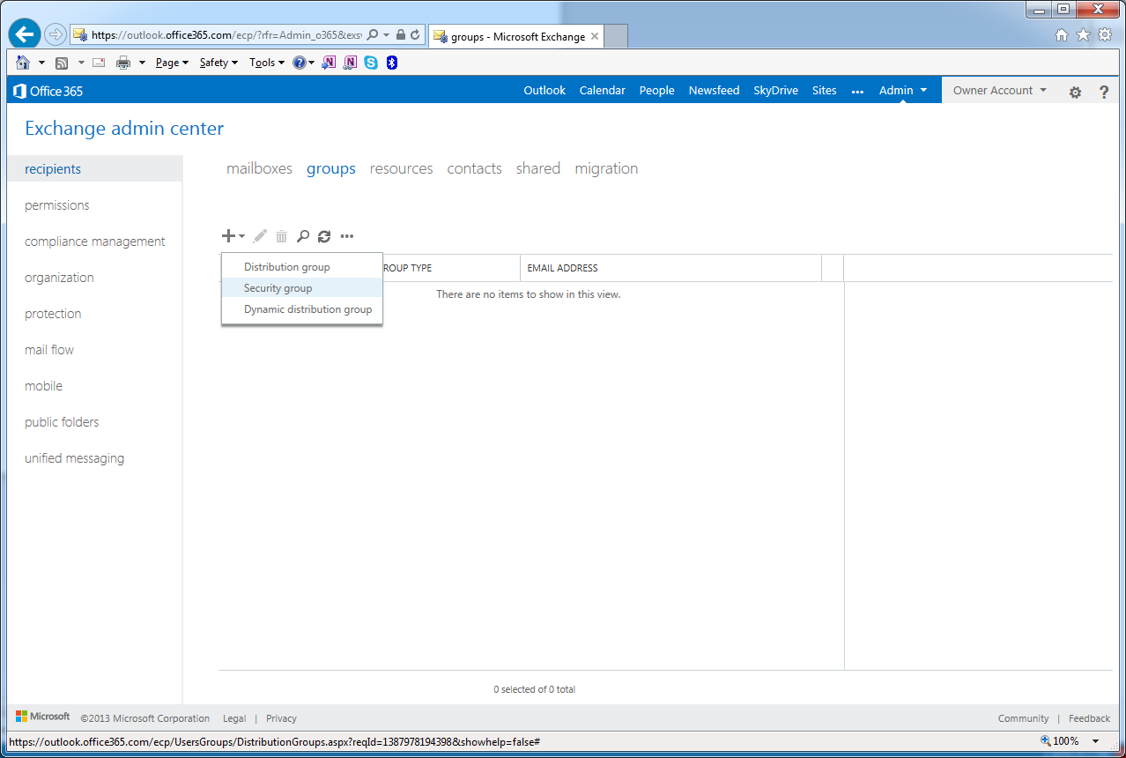Expand the new group plus dropdown
The image size is (1126, 758).
pos(233,236)
